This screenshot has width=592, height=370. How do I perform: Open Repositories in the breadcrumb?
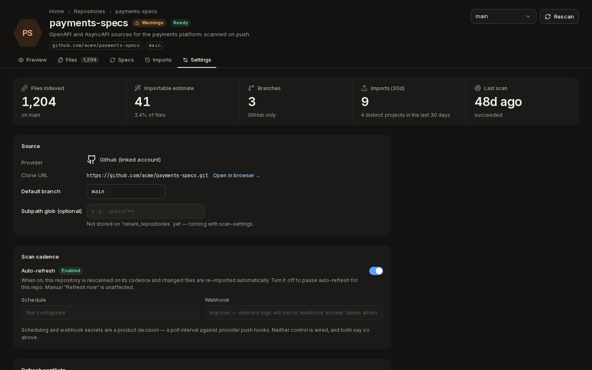(x=90, y=12)
